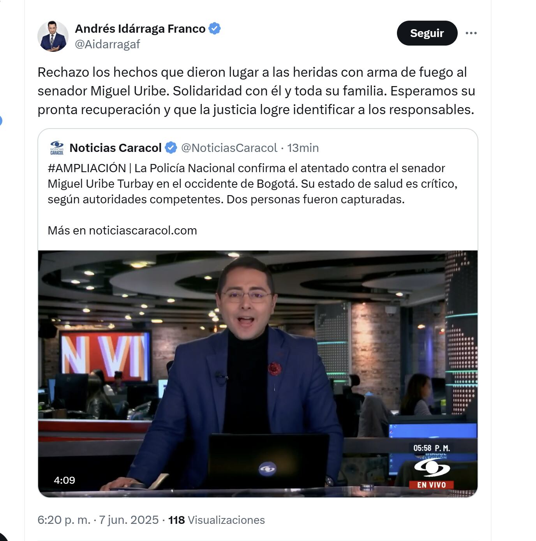Image resolution: width=536 pixels, height=541 pixels.
Task: Click the 118 Visualizaciones count
Action: click(217, 520)
